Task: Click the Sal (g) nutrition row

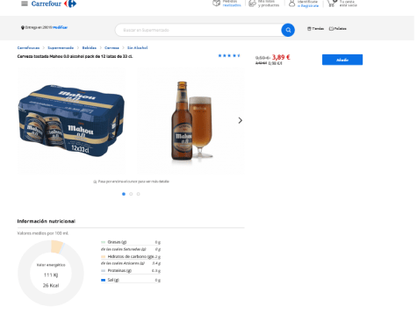Action: point(131,280)
